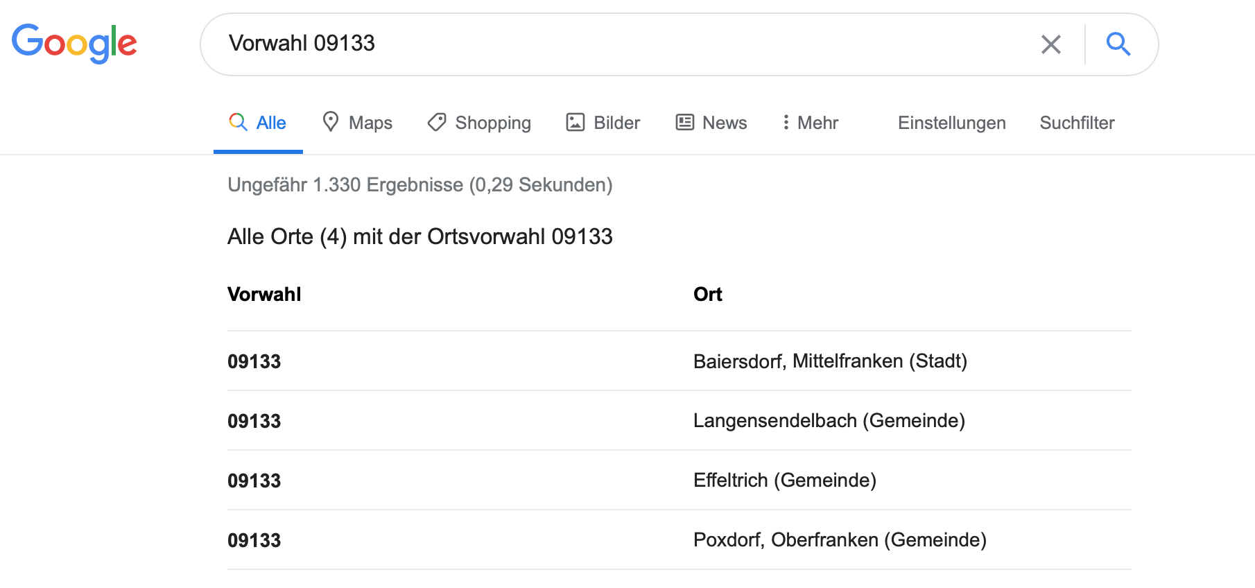Switch to the Alle results tab
The height and width of the screenshot is (588, 1255).
(270, 123)
